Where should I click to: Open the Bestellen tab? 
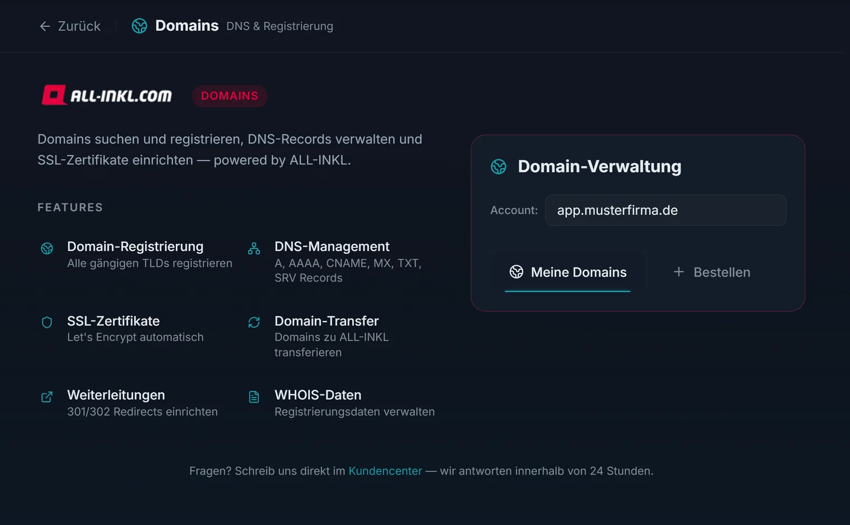coord(711,272)
